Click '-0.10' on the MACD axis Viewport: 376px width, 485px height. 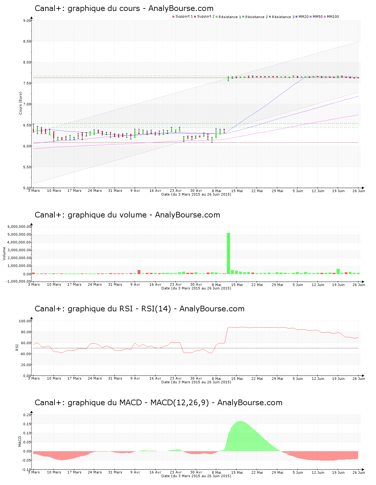tap(27, 470)
